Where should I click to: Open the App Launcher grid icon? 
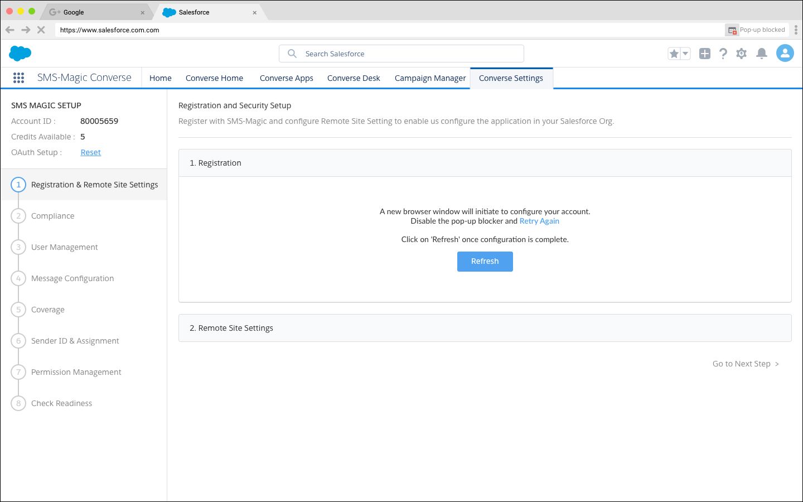[18, 78]
